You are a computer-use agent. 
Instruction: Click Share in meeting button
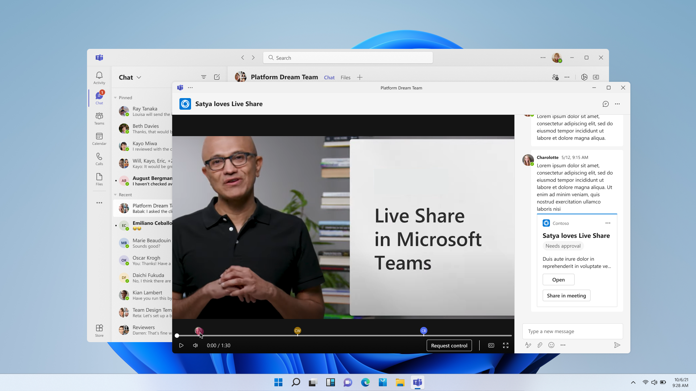click(x=566, y=295)
